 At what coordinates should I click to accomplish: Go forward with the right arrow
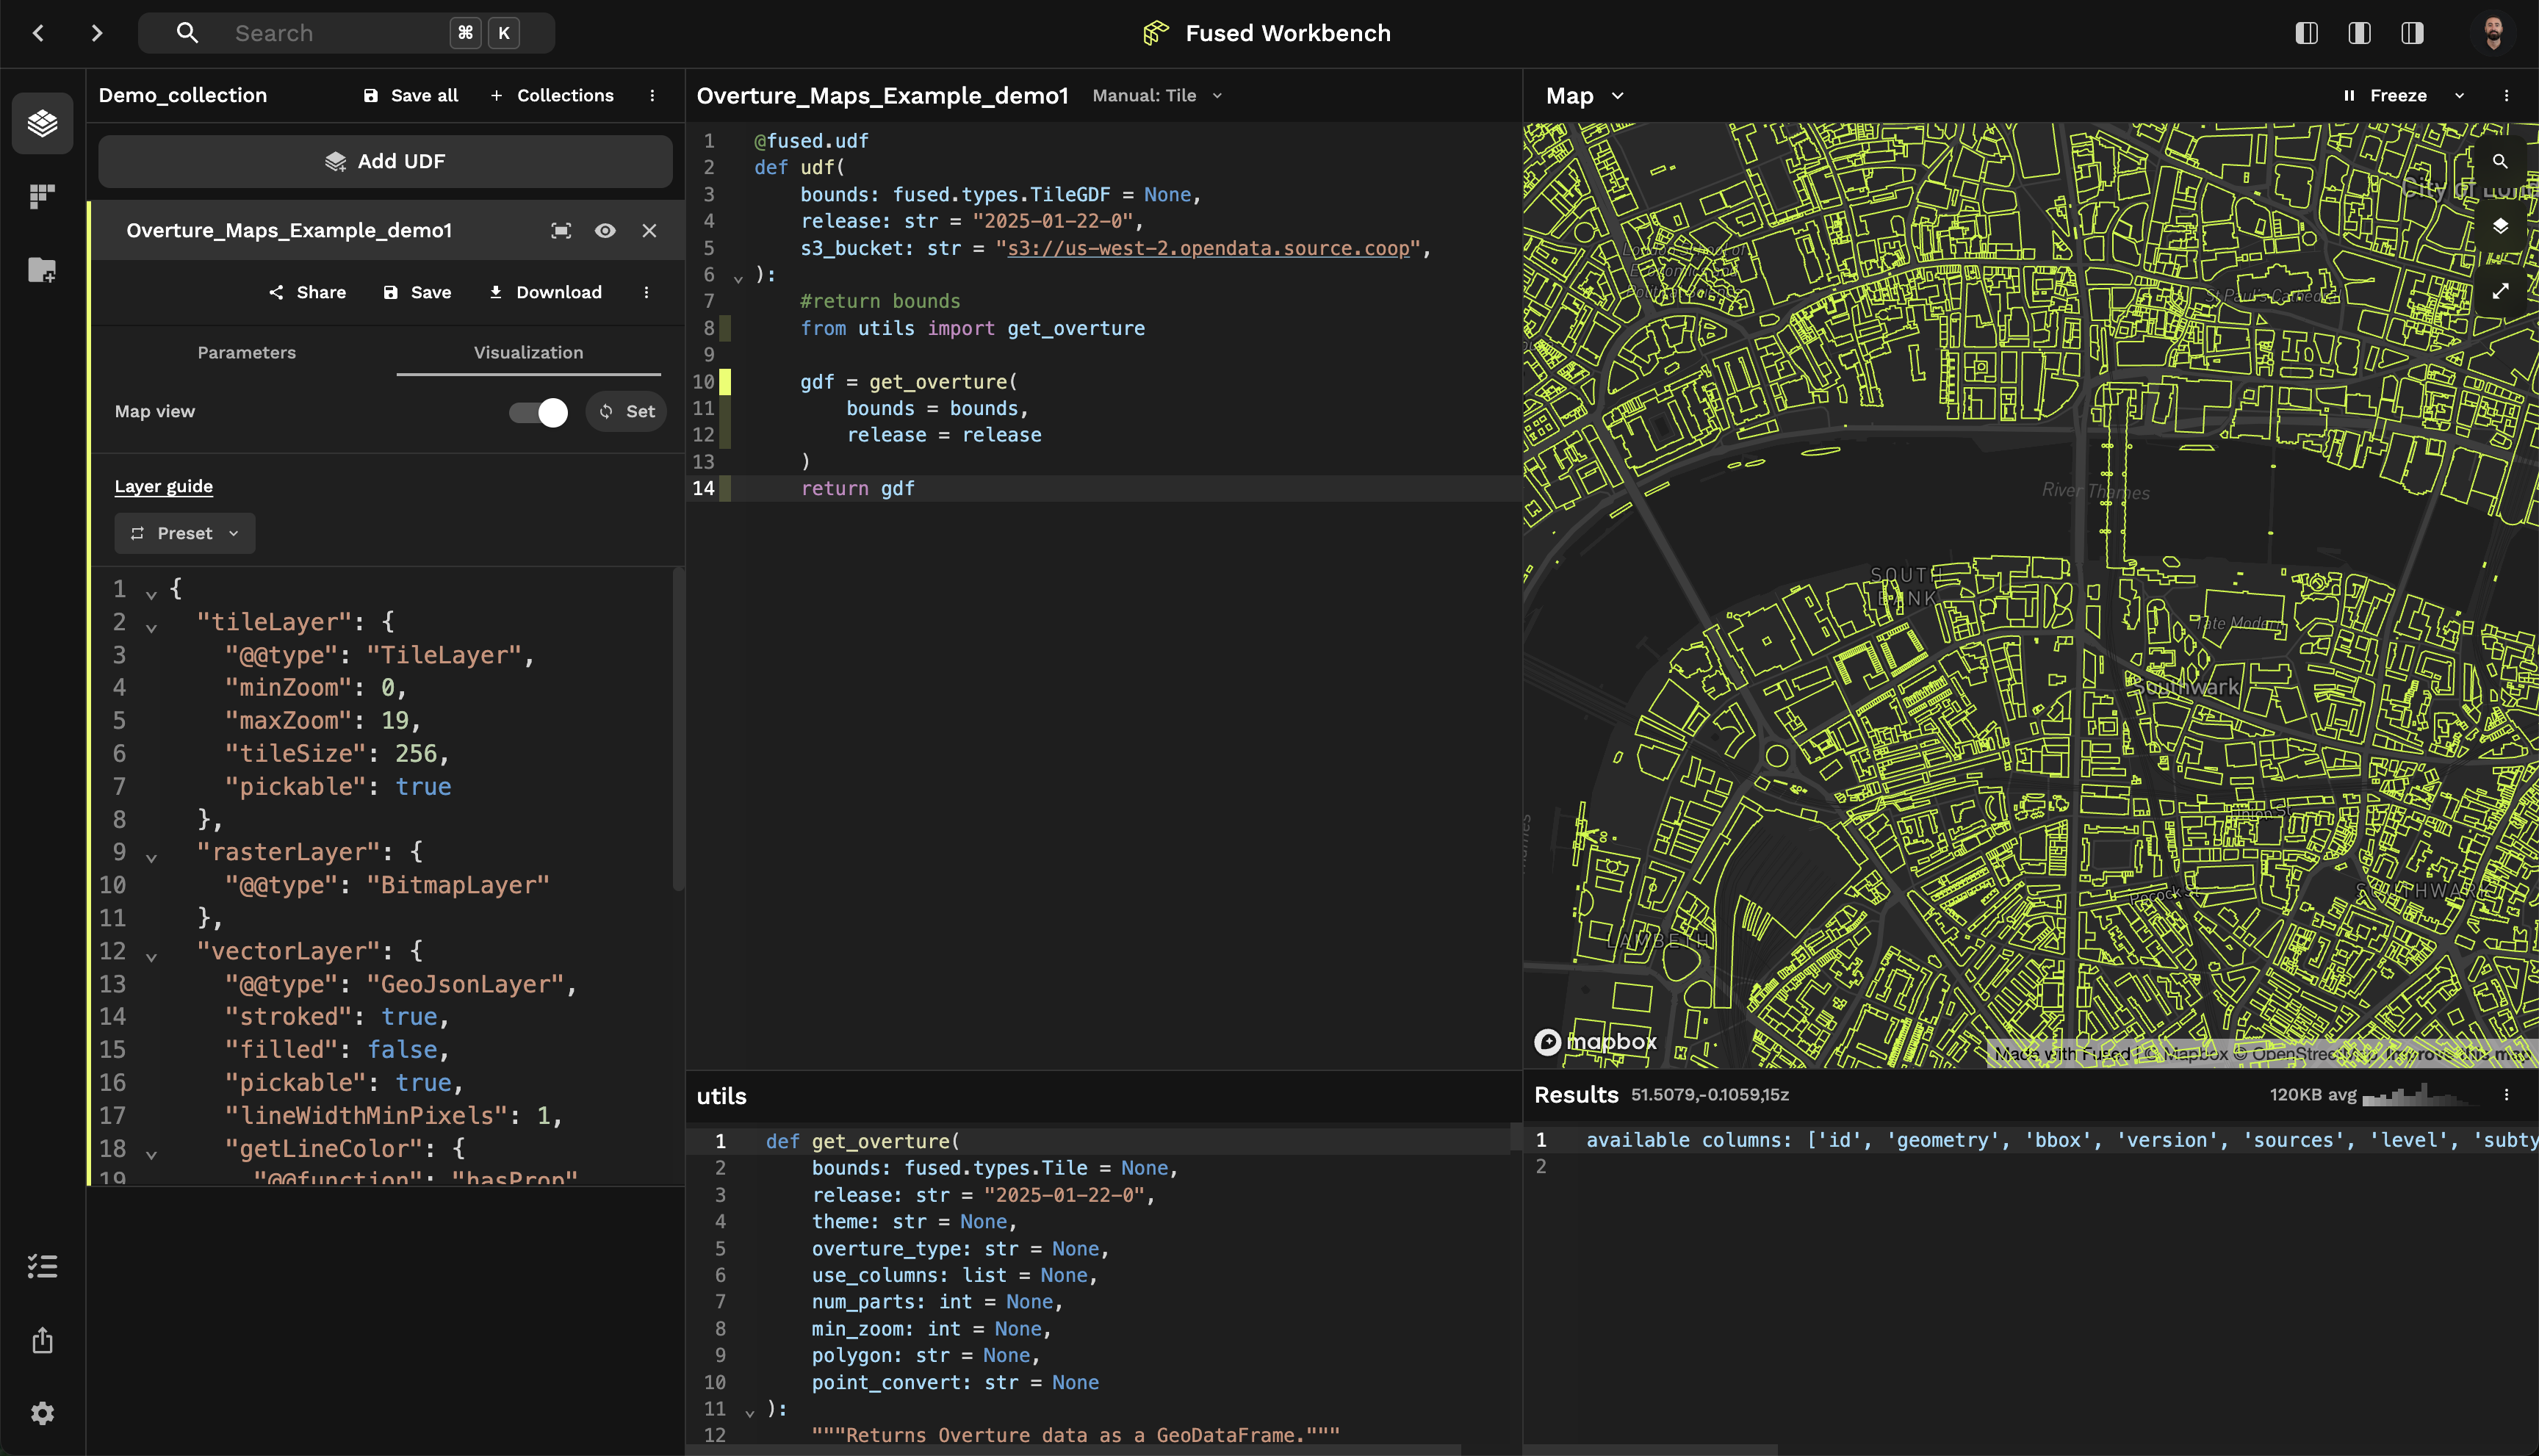click(96, 33)
